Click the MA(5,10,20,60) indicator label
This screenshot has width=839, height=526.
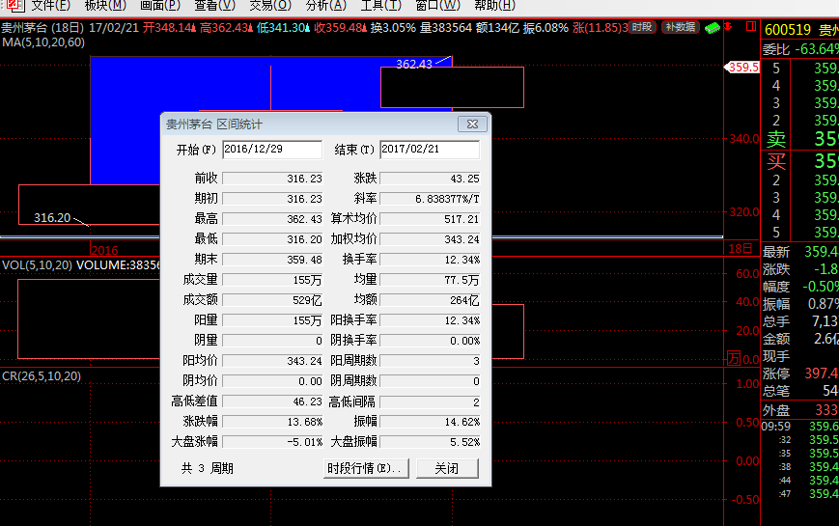pyautogui.click(x=43, y=42)
